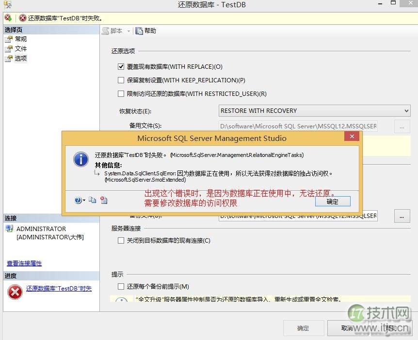
Task: Expand the Script dropdown arrow
Action: pyautogui.click(x=129, y=31)
